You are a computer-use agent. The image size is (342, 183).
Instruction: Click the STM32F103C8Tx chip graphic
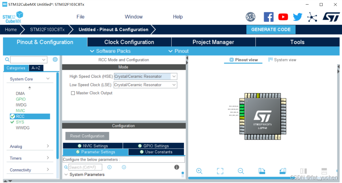[262, 117]
